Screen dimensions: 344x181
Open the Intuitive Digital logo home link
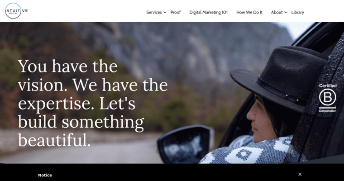[x=16, y=11]
